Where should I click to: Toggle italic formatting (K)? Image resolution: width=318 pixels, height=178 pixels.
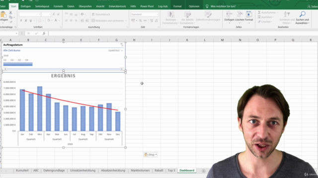[x=26, y=21]
